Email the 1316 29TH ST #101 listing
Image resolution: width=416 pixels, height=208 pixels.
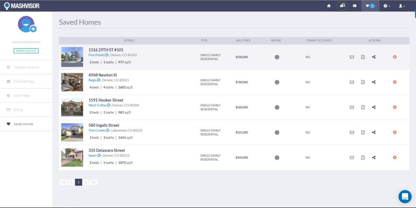pos(352,57)
